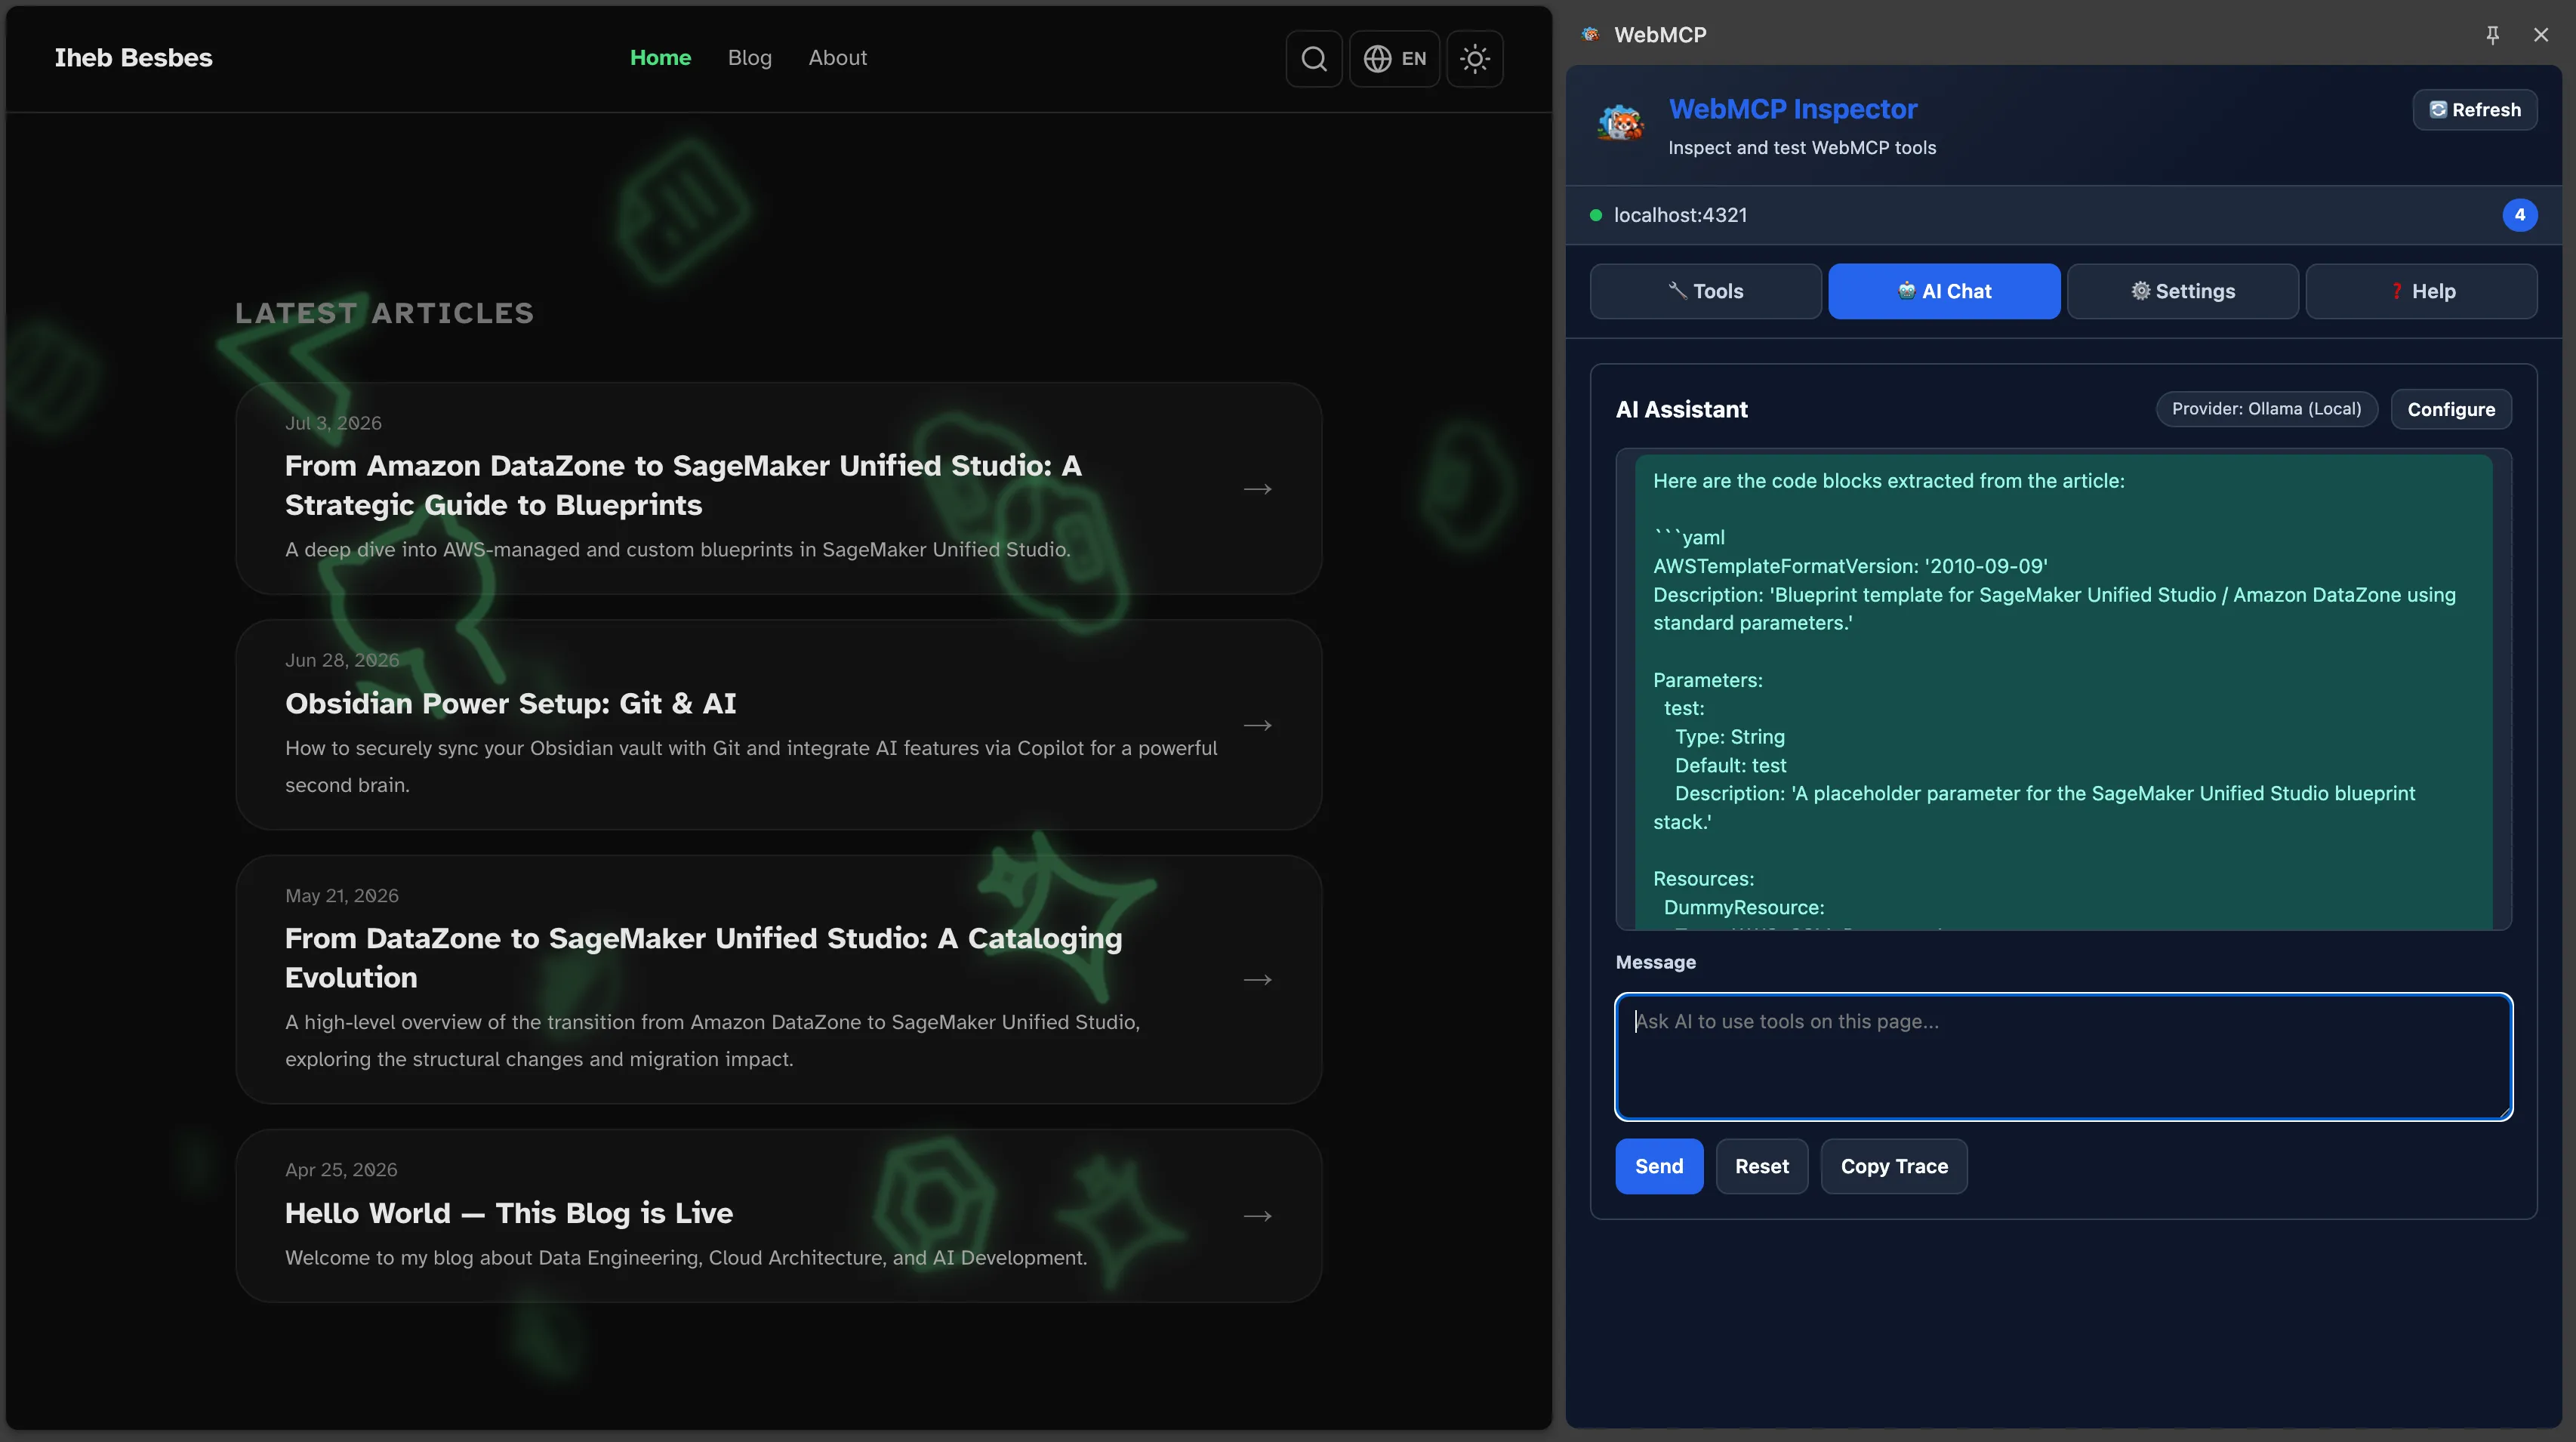Screen dimensions: 2576x1442
Task: Open the EN language selector
Action: [1394, 59]
